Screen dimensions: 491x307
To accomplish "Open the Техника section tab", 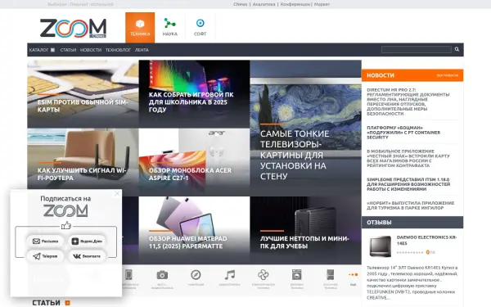I will click(140, 28).
